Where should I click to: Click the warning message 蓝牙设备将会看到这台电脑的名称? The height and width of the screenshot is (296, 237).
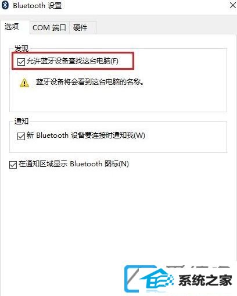tap(90, 82)
